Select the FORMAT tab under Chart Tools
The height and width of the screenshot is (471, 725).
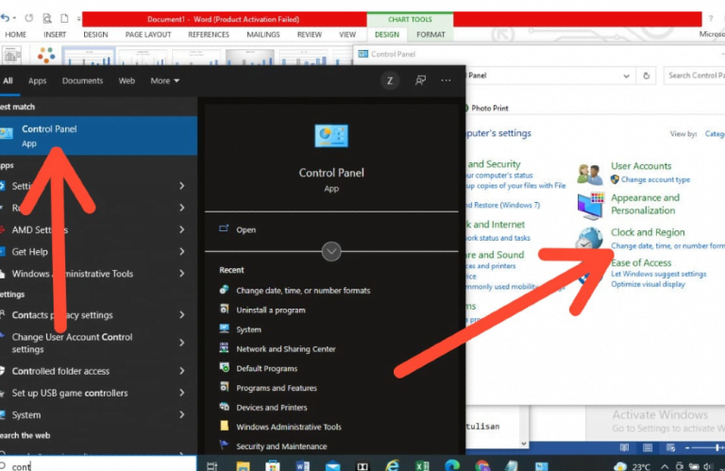pos(430,35)
